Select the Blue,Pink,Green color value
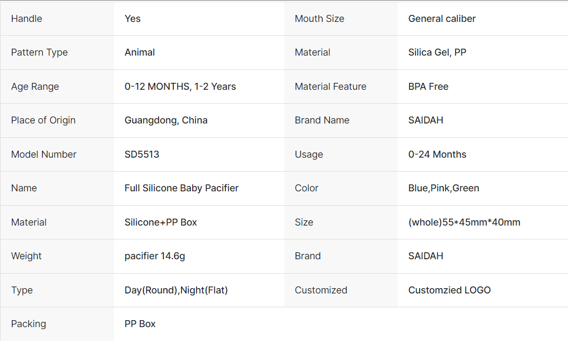 [443, 188]
